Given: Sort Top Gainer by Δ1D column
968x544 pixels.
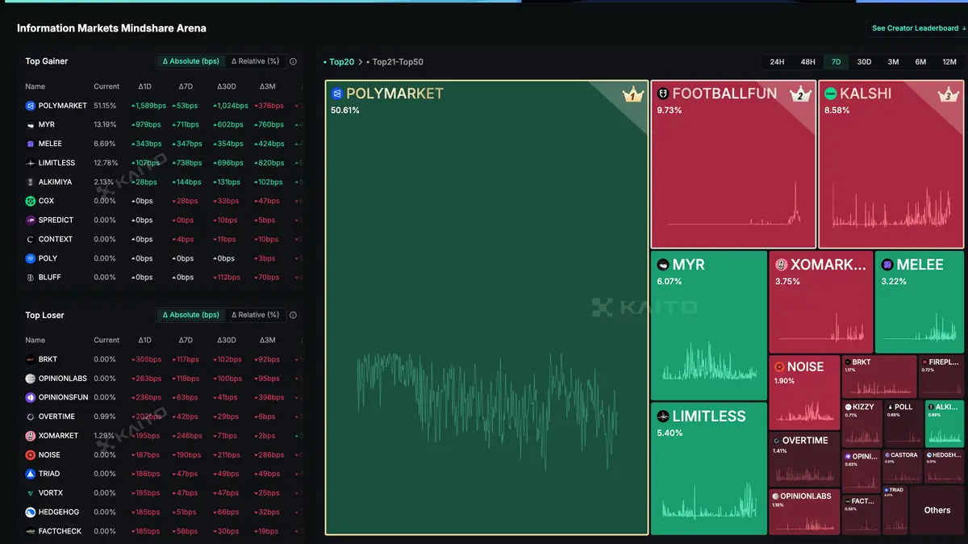Looking at the screenshot, I should pyautogui.click(x=144, y=86).
